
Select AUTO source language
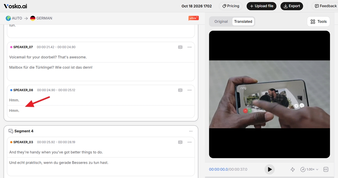coord(14,18)
